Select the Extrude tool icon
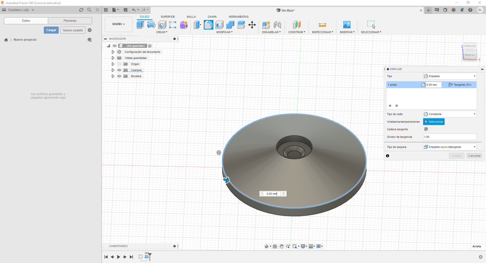 (x=140, y=25)
